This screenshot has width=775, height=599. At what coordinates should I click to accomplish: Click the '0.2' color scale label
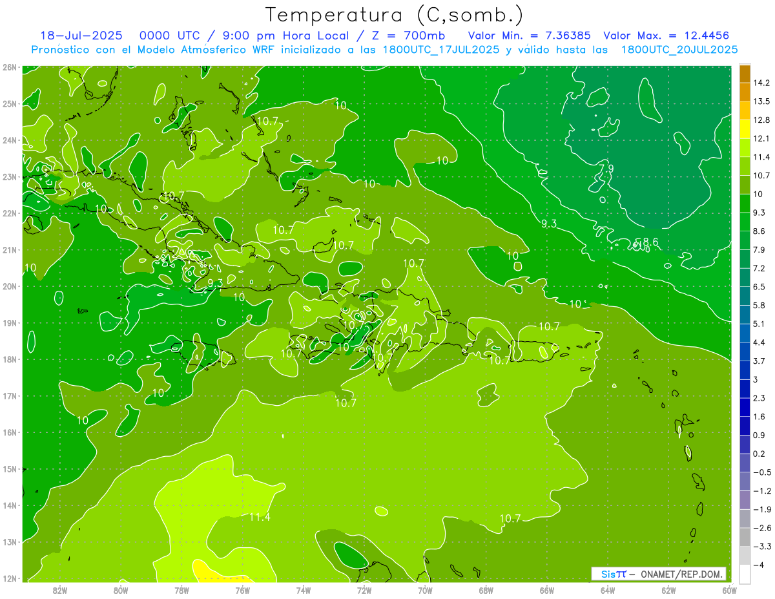759,454
